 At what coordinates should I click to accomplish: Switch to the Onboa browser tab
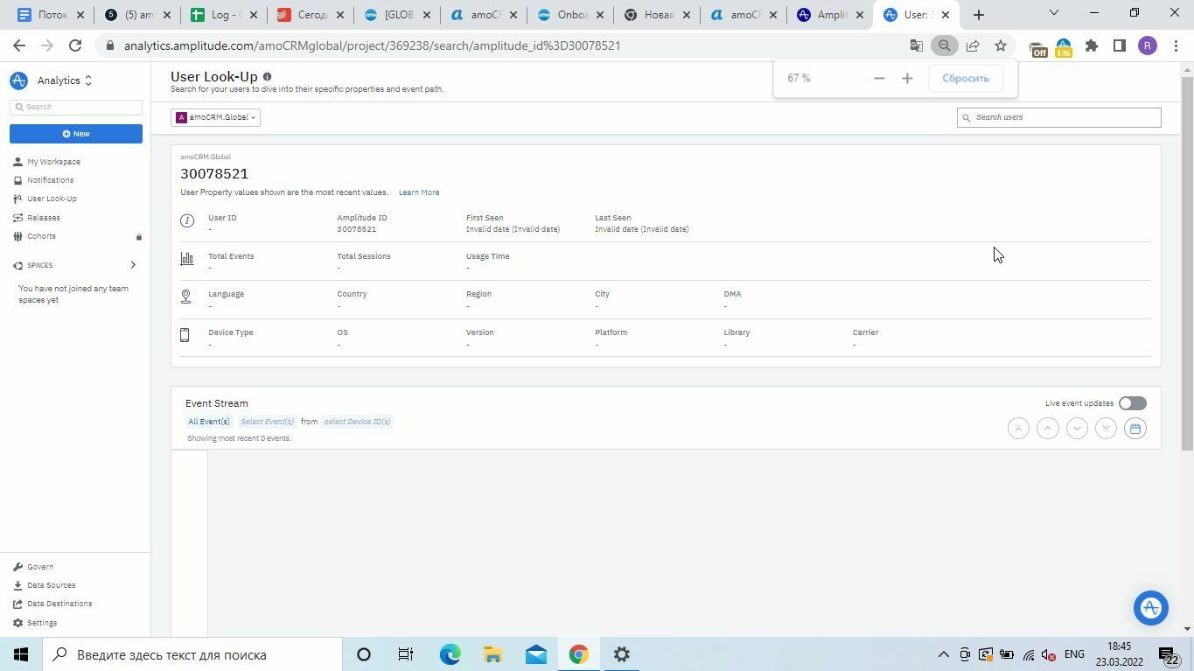click(569, 15)
